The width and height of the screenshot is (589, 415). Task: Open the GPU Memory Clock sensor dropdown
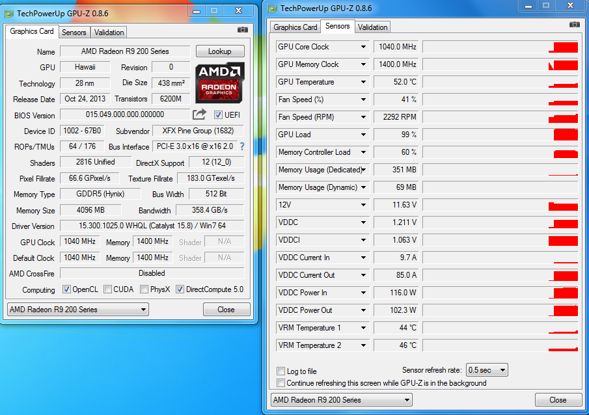click(x=363, y=64)
